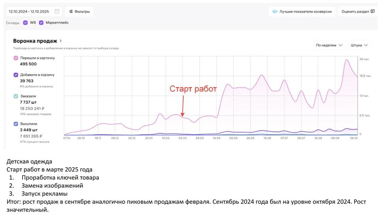Image resolution: width=379 pixels, height=220 pixels.
Task: Hide the Добавили в корзину chart series
Action: [16, 75]
